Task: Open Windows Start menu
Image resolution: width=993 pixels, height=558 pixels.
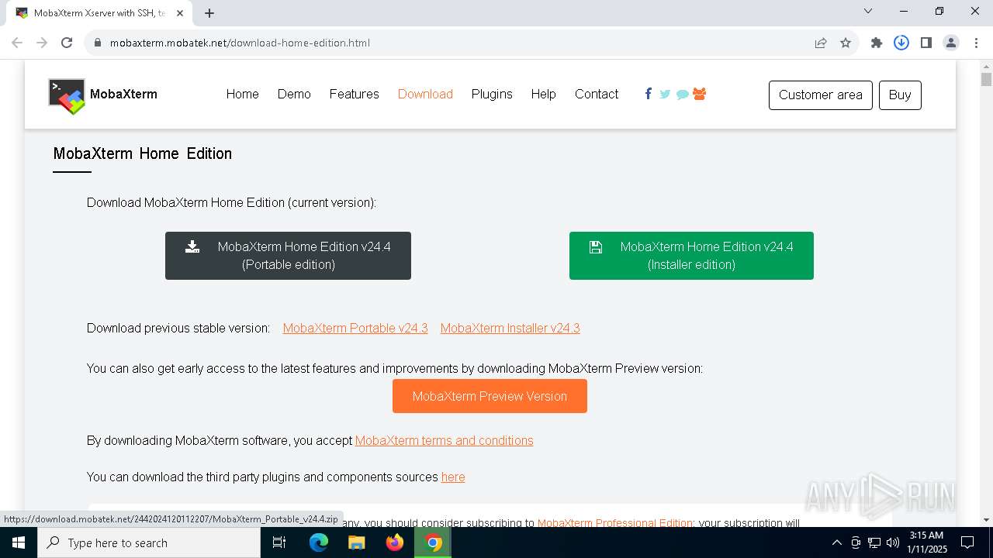Action: [19, 542]
